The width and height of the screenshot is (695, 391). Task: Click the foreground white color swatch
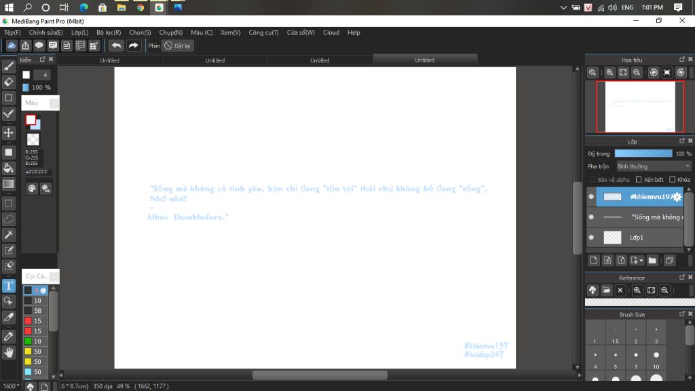pos(31,119)
